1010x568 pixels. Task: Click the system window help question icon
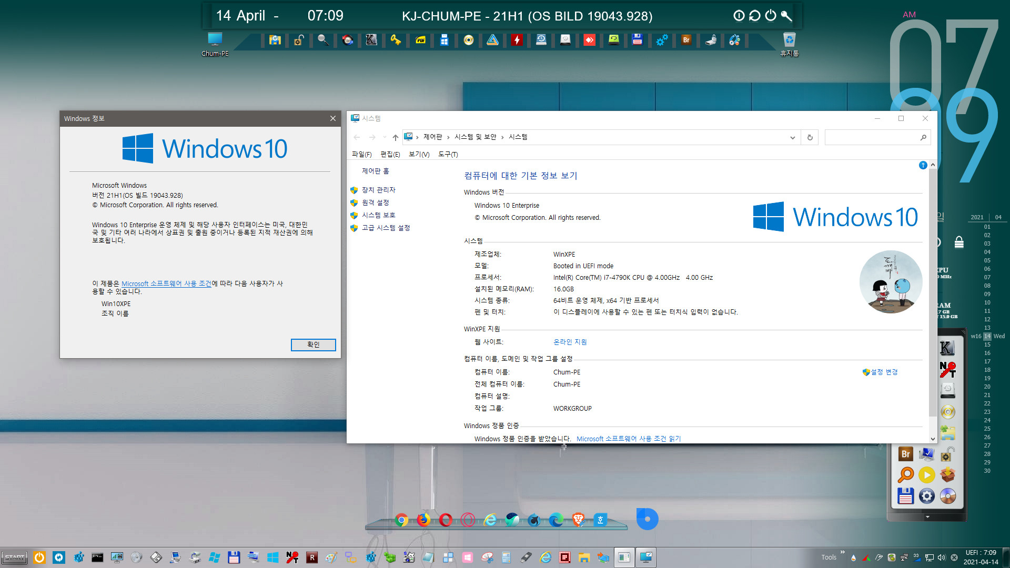pos(923,165)
